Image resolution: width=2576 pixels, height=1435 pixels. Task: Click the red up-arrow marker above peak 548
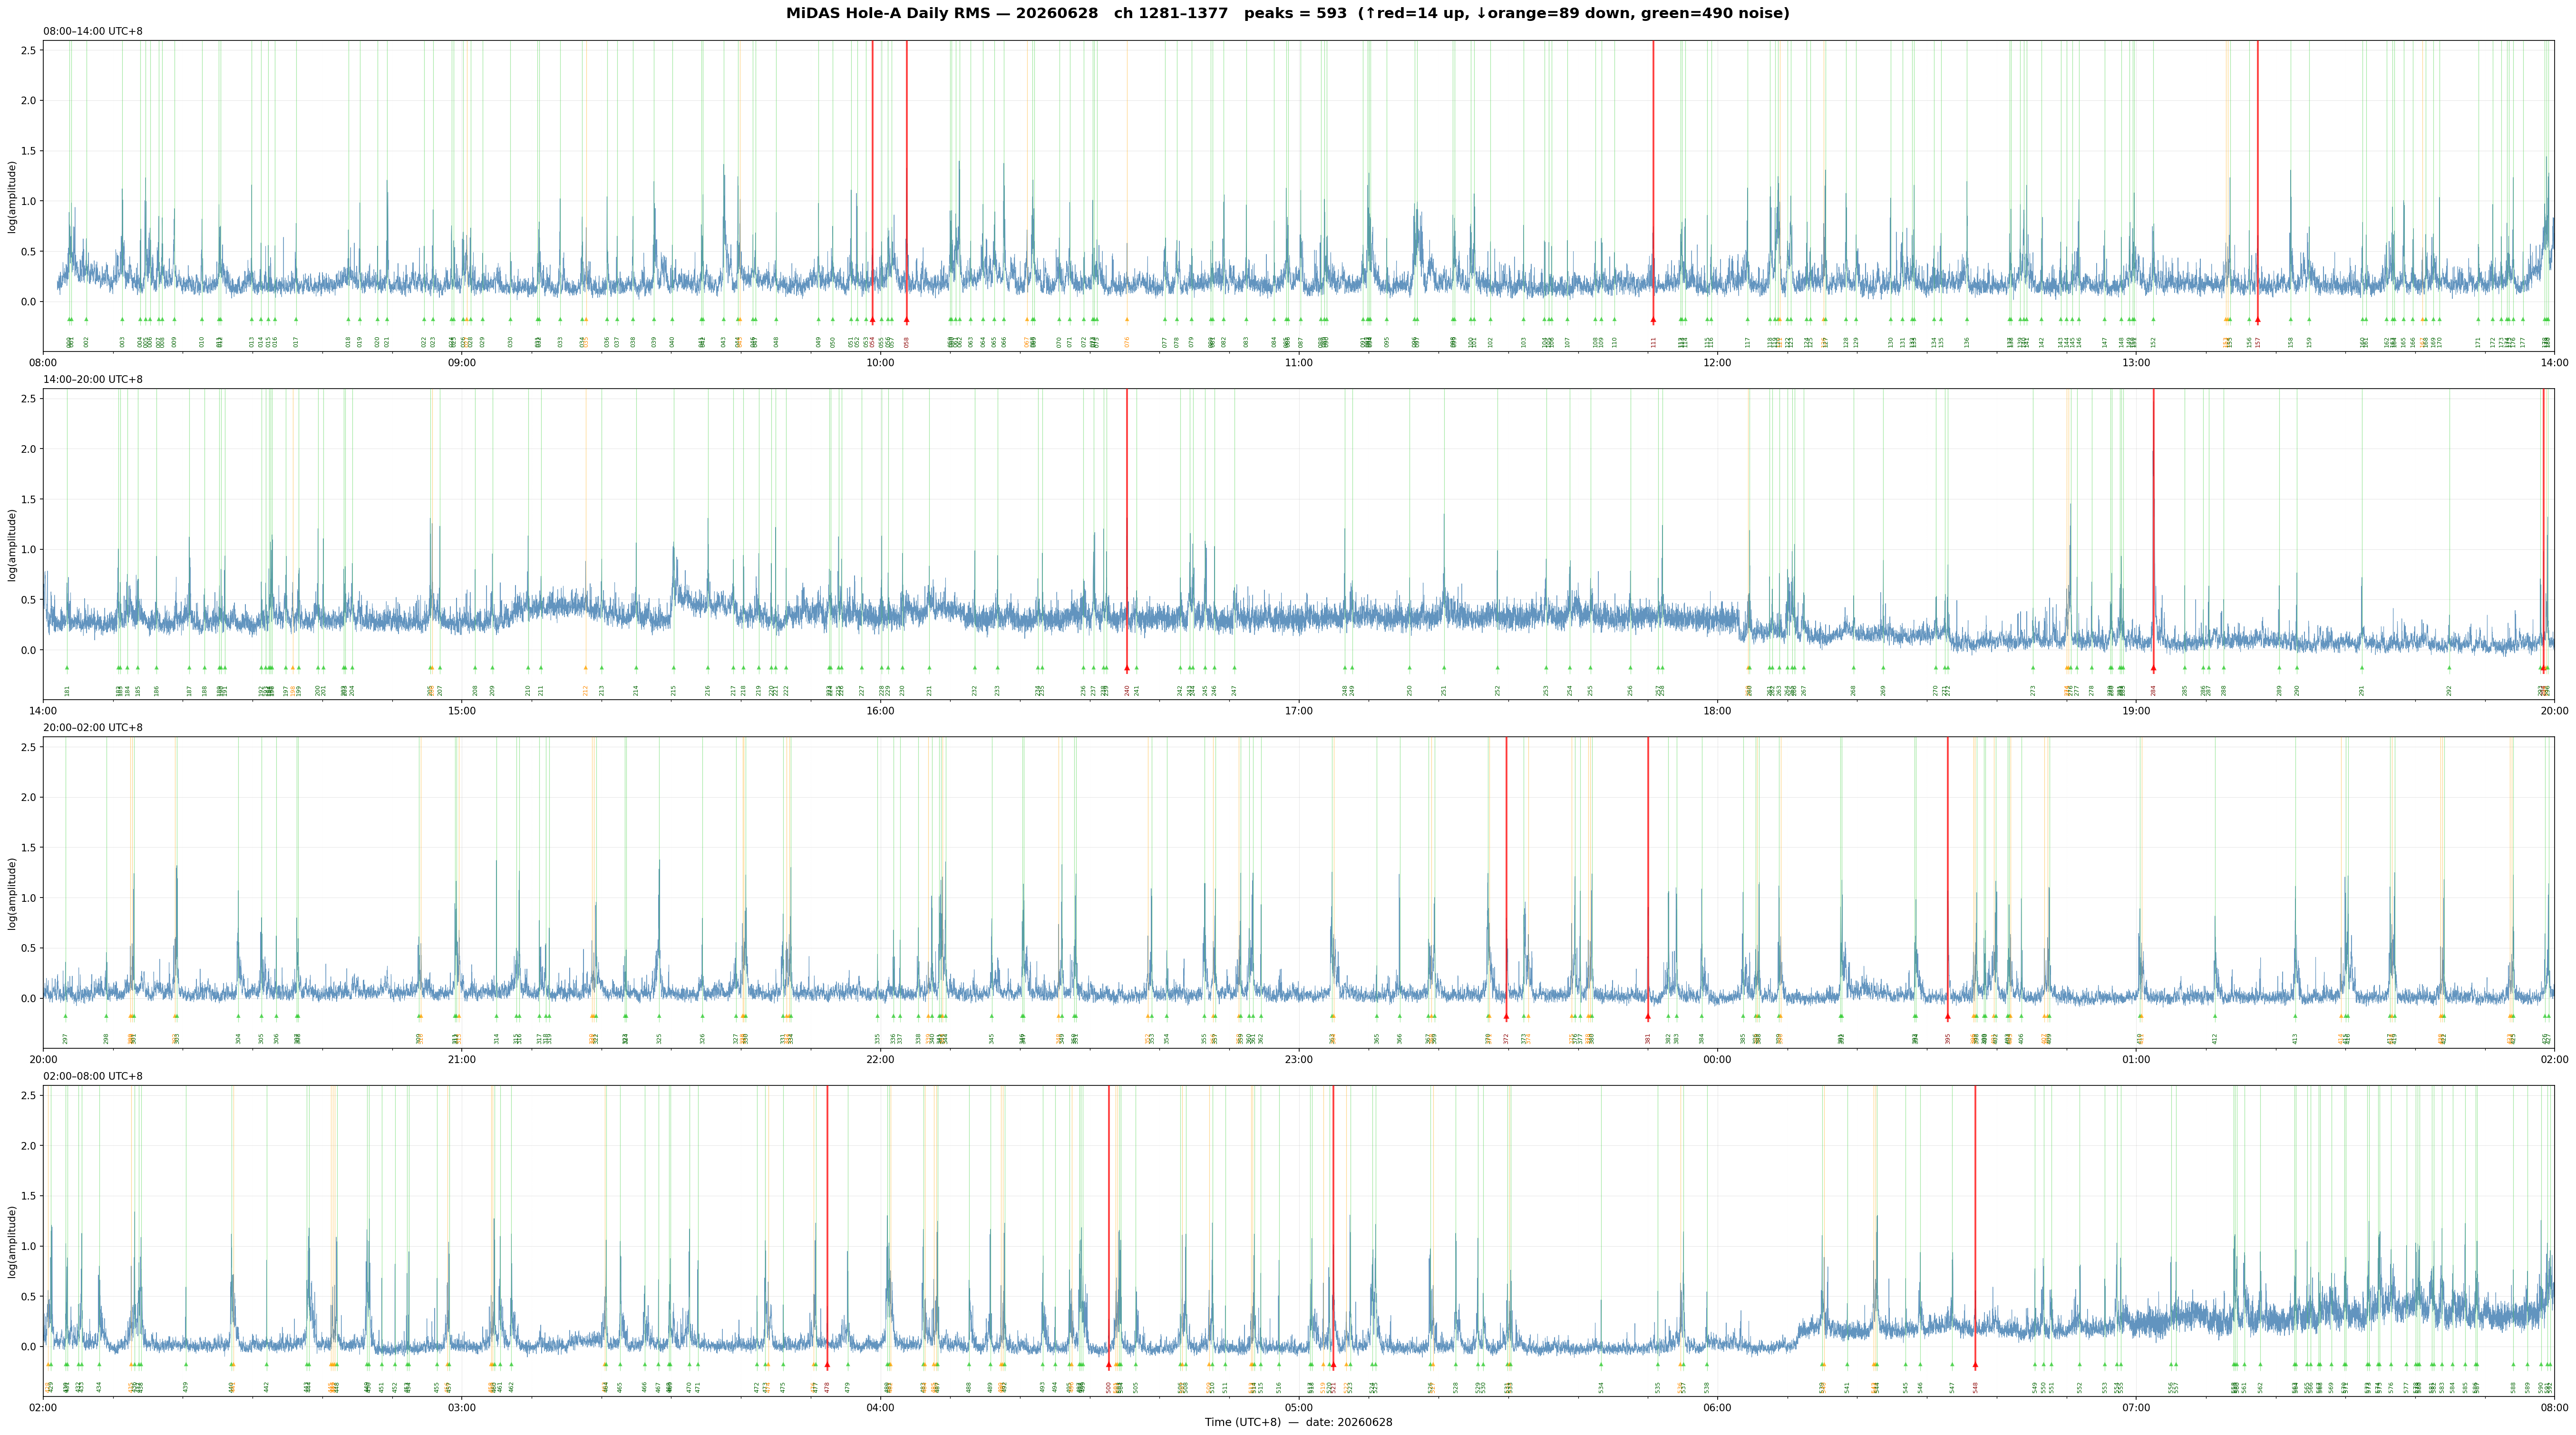[x=1975, y=1365]
